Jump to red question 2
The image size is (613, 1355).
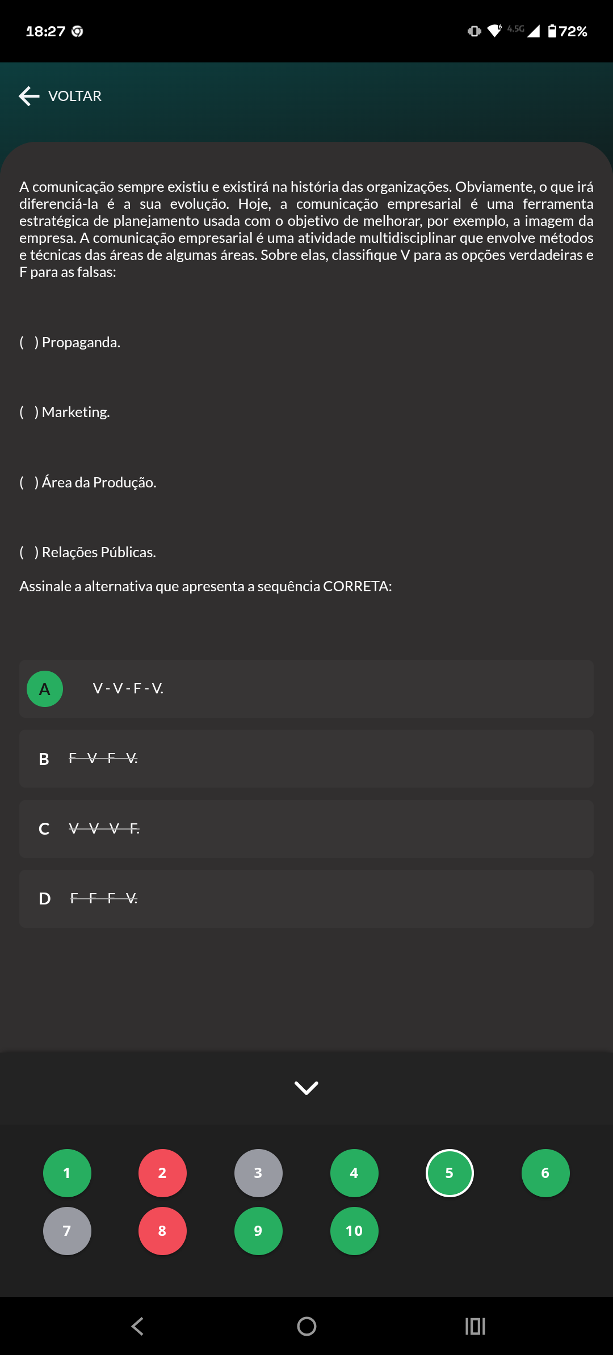click(162, 1173)
